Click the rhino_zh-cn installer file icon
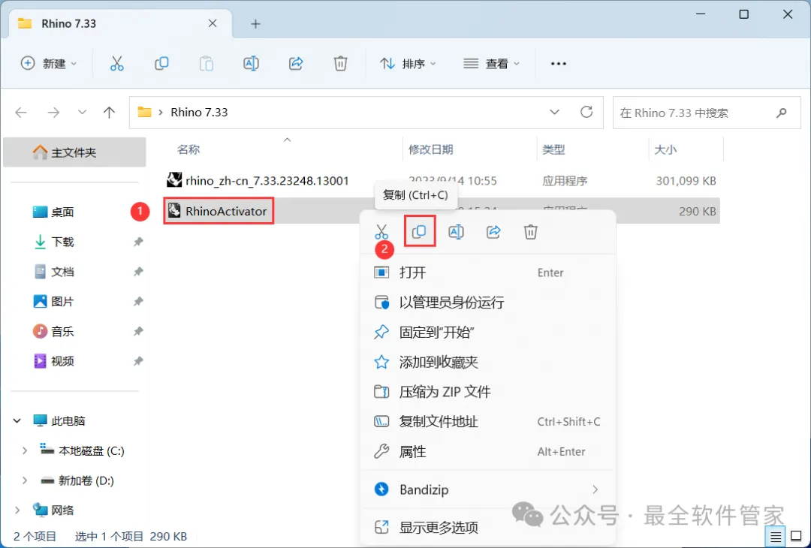Image resolution: width=811 pixels, height=548 pixels. click(x=174, y=180)
